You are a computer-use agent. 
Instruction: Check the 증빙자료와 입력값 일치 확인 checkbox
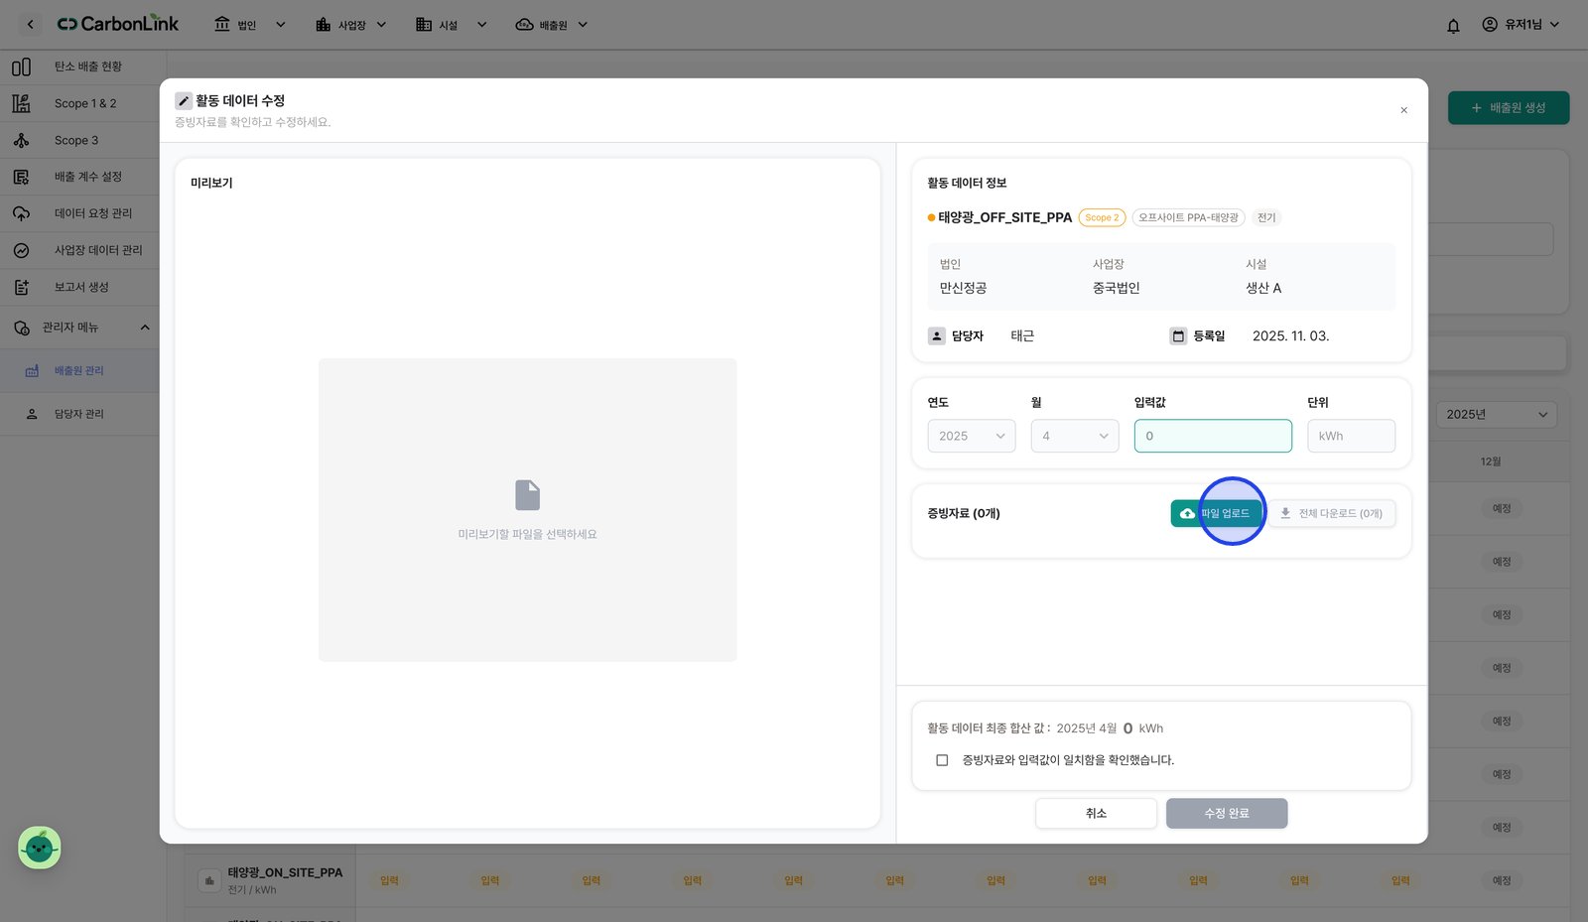[x=942, y=760]
